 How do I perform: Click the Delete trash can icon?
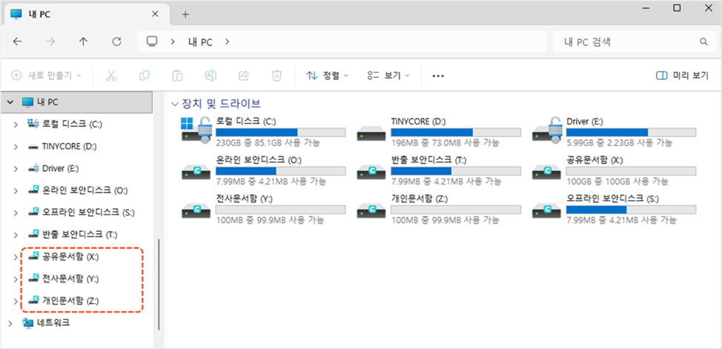pos(276,76)
